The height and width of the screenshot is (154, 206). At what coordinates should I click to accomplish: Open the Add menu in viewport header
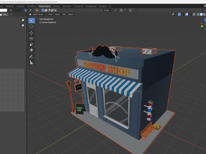point(64,15)
